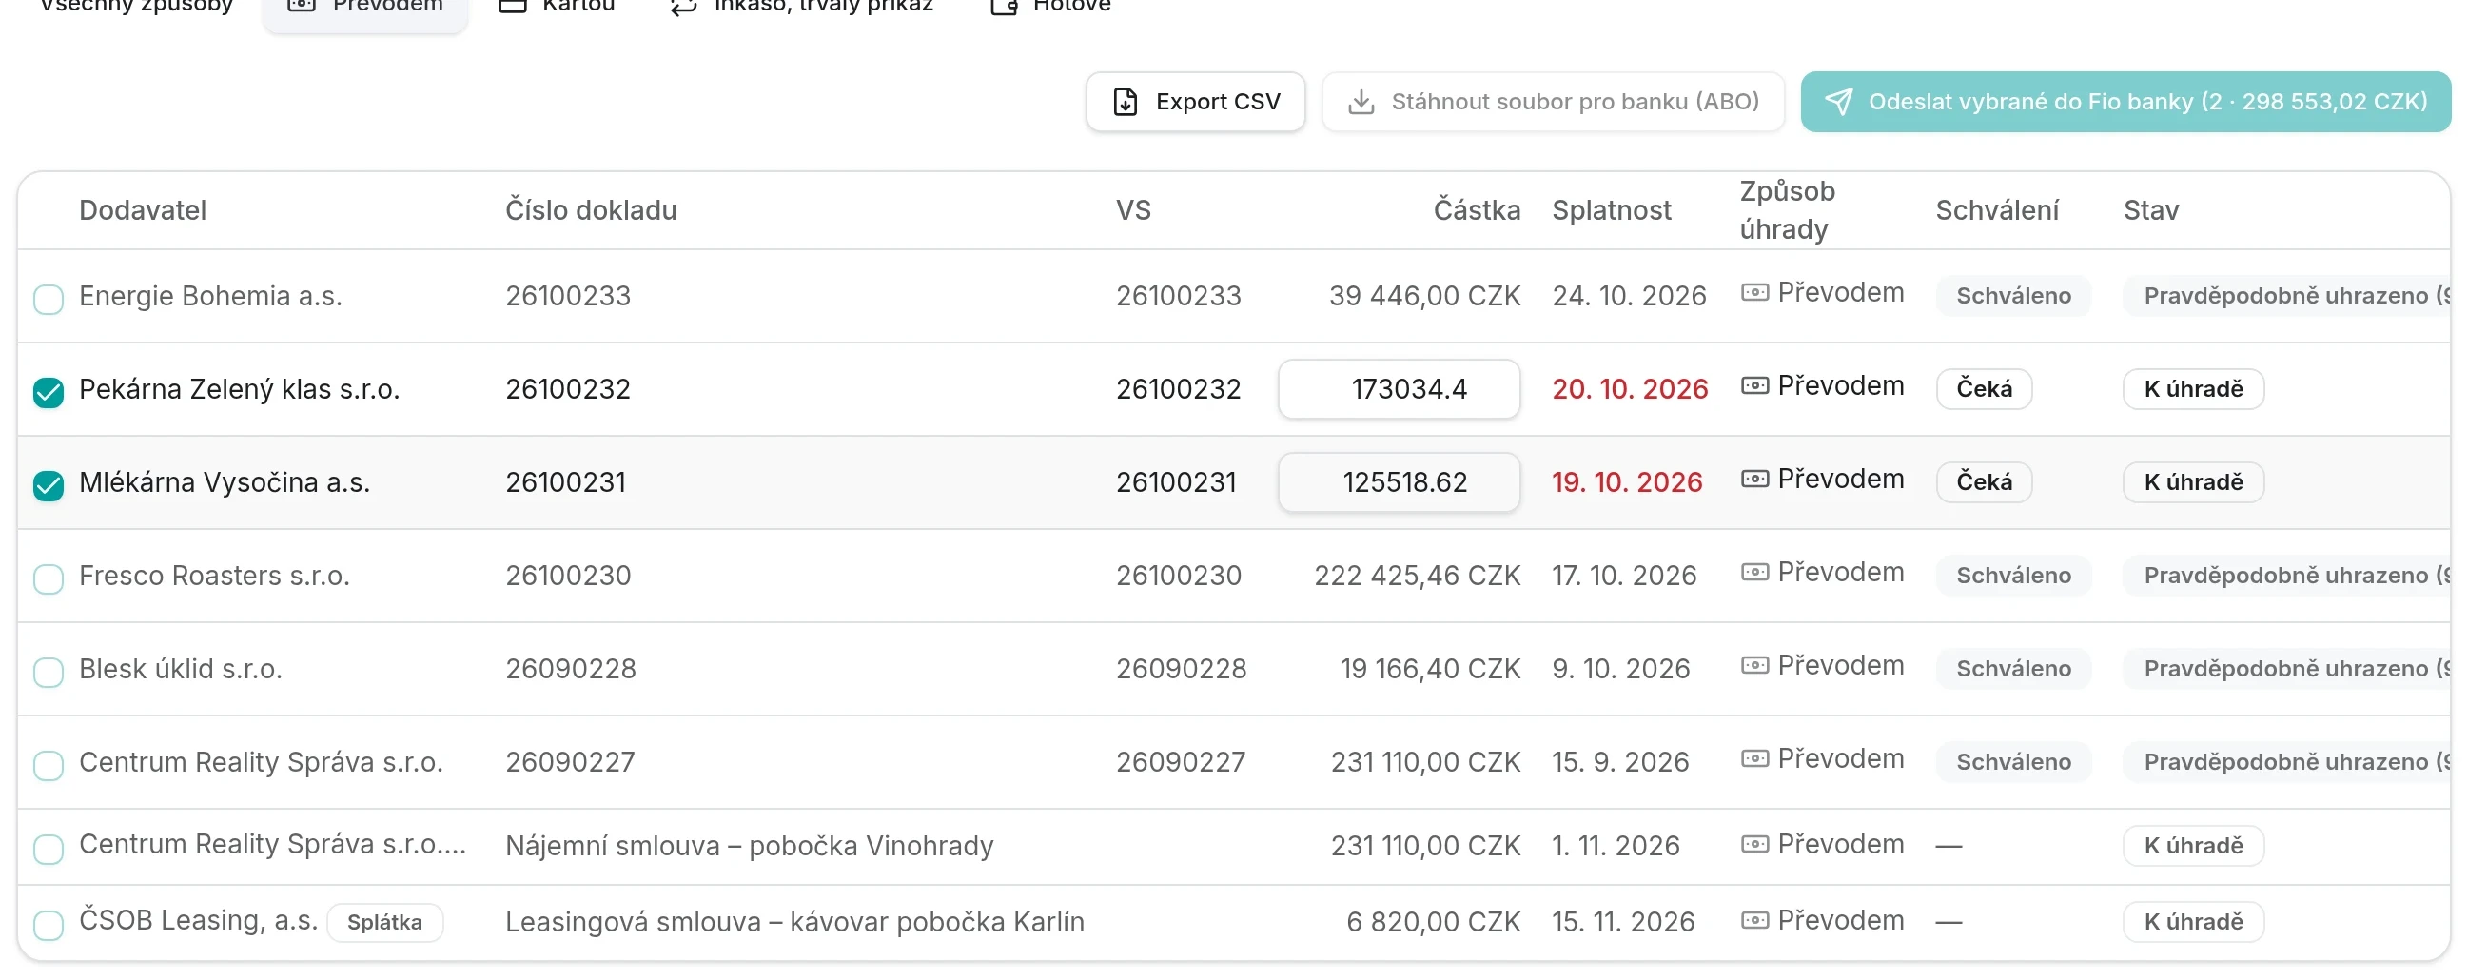Click transfer icon in Fresco Roasters row
2468x980 pixels.
1754,572
